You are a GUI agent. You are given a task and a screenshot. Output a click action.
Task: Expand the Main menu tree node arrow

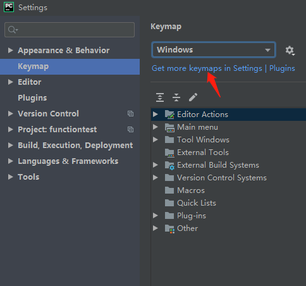pyautogui.click(x=156, y=127)
